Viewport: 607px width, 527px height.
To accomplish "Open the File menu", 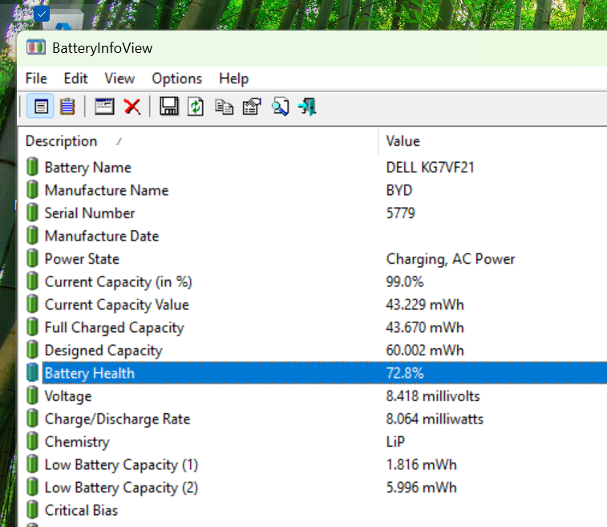I will pyautogui.click(x=36, y=79).
